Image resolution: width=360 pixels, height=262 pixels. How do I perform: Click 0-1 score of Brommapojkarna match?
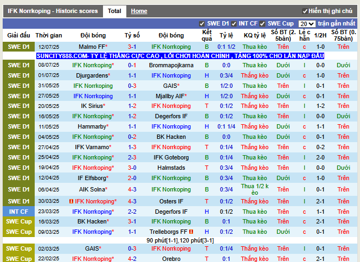pos(132,65)
